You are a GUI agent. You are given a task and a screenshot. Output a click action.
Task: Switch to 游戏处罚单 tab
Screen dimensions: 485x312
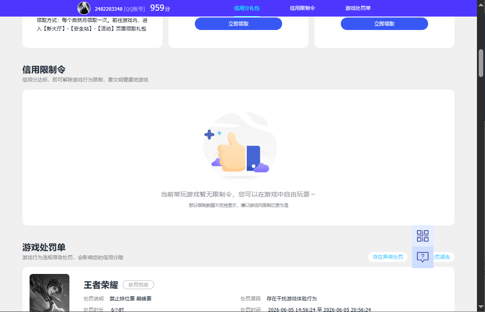tap(358, 9)
